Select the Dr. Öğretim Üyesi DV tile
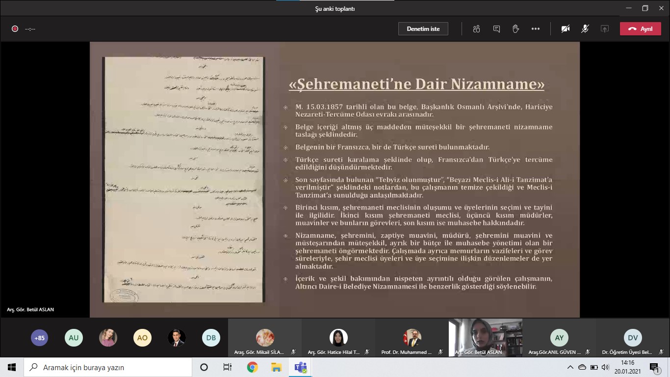The image size is (670, 377). click(633, 338)
